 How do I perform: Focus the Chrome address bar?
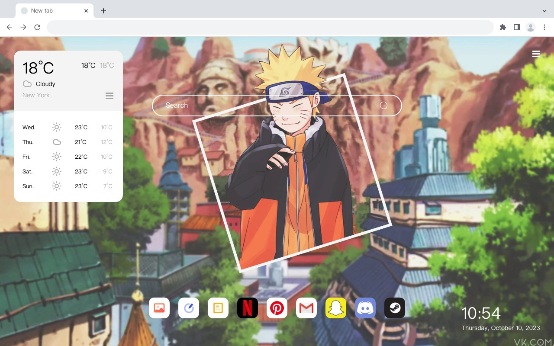pyautogui.click(x=270, y=27)
